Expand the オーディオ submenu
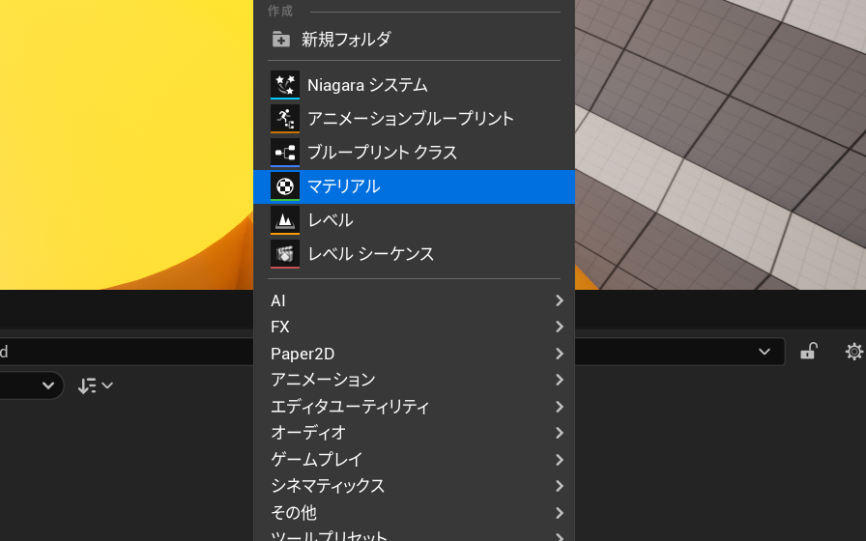The height and width of the screenshot is (541, 866). pos(415,433)
